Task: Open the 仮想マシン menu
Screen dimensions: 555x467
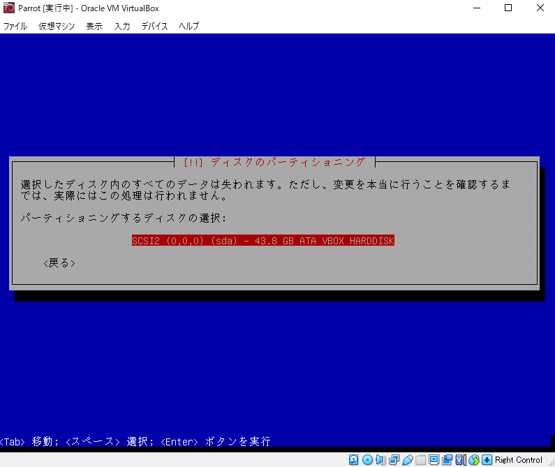Action: pyautogui.click(x=57, y=27)
